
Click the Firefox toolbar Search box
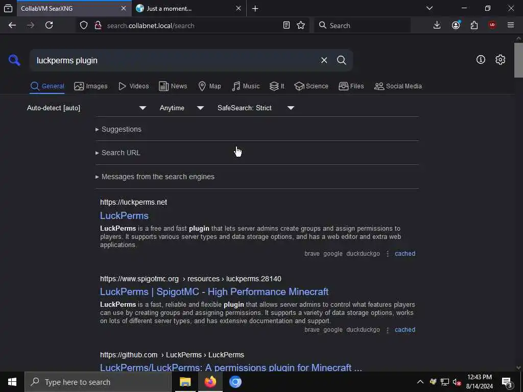(362, 26)
